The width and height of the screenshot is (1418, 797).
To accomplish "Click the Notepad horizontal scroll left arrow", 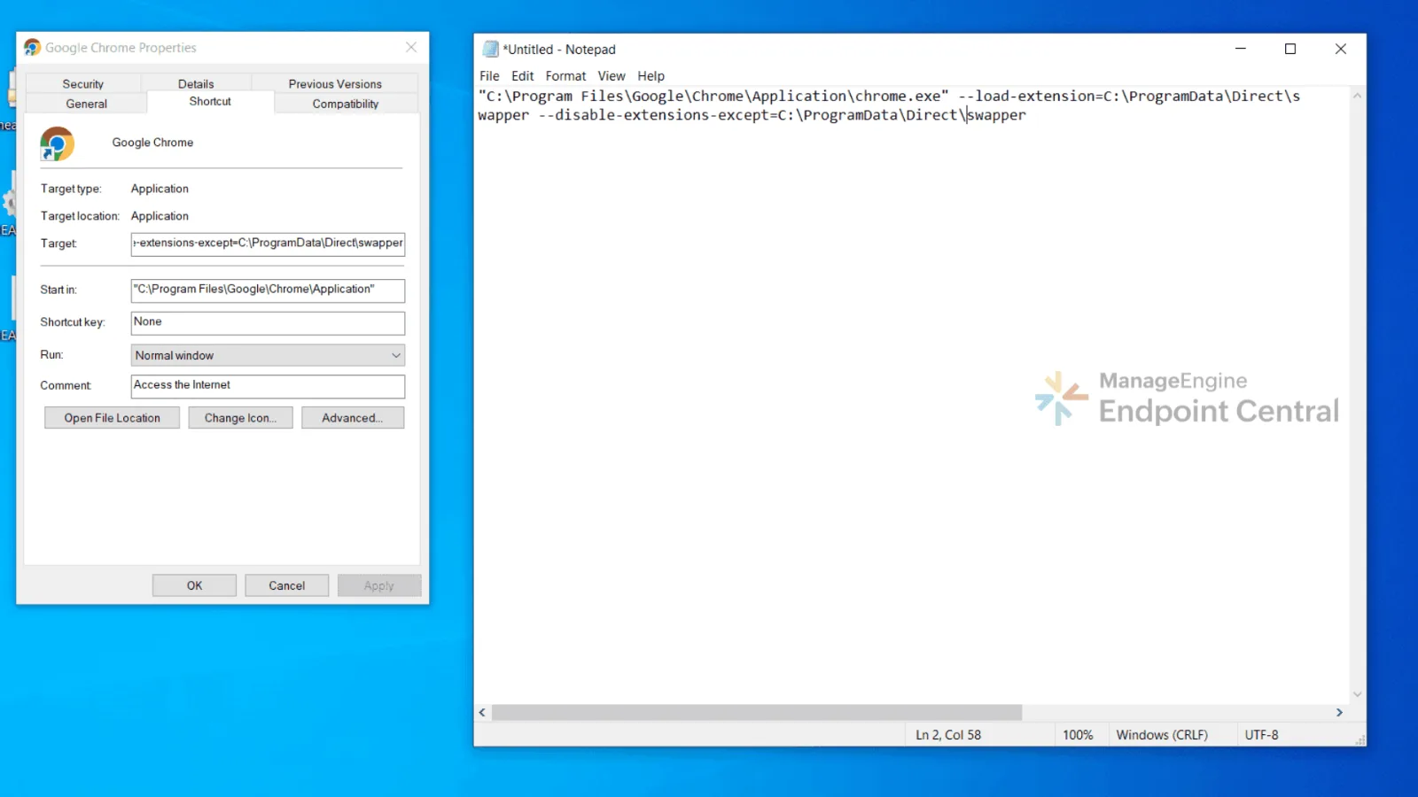I will tap(482, 713).
